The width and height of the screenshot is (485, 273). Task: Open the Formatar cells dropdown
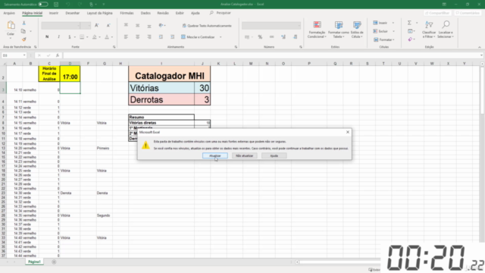click(x=384, y=39)
